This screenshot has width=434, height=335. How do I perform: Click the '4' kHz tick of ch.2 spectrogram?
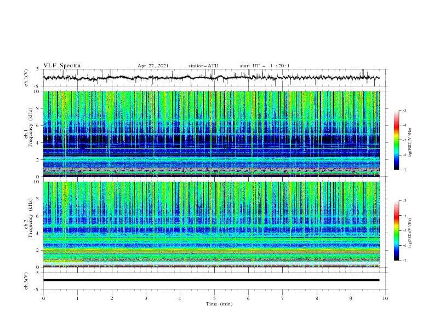point(38,233)
